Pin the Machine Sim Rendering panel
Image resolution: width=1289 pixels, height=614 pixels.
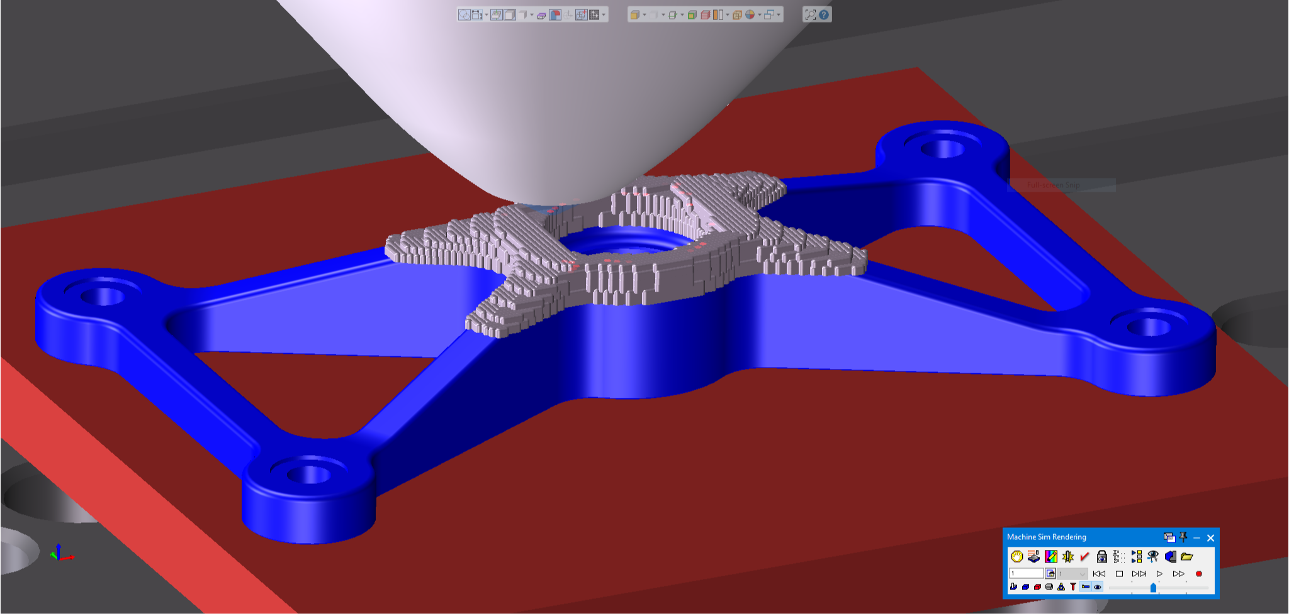tap(1183, 537)
